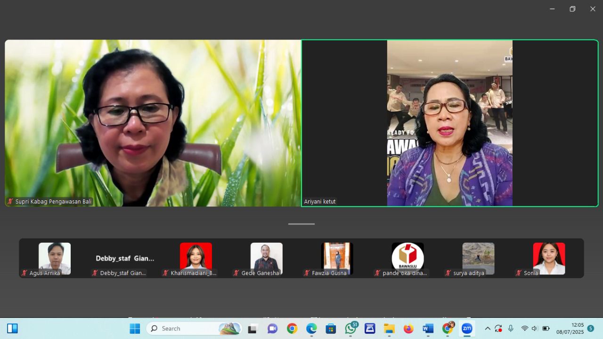Open the clock and date flyout

pyautogui.click(x=570, y=329)
